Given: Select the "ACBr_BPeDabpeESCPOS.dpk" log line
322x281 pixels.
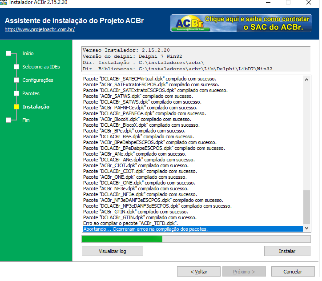Looking at the screenshot, I should click(x=193, y=142).
